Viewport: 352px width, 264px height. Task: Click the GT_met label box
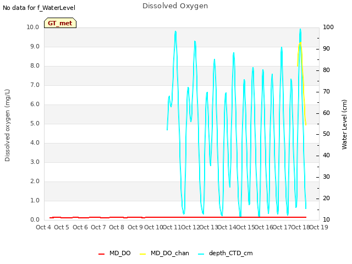(60, 23)
